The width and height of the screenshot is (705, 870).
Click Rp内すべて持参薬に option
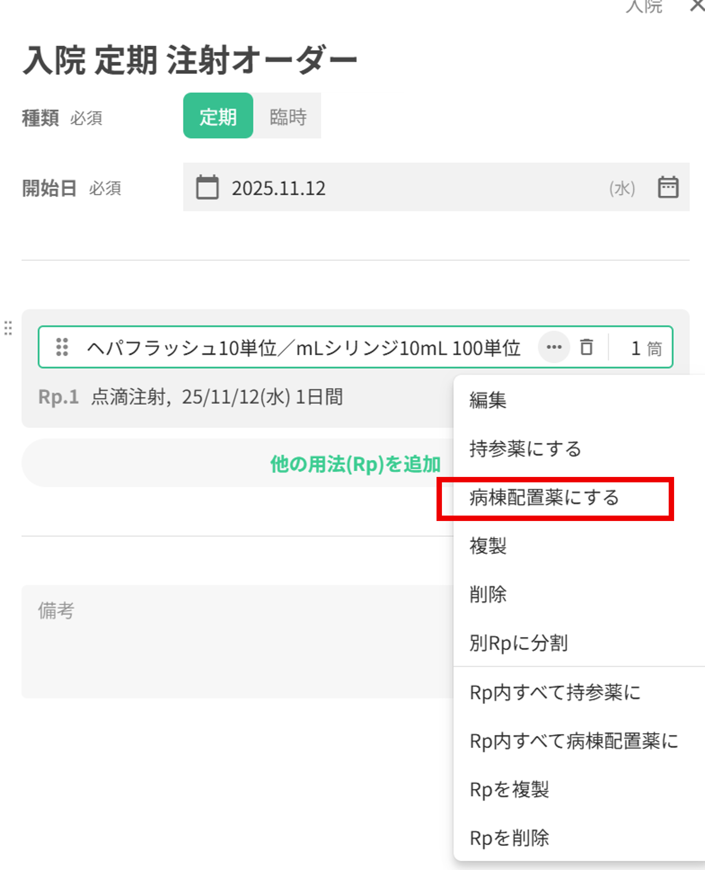[x=555, y=693]
